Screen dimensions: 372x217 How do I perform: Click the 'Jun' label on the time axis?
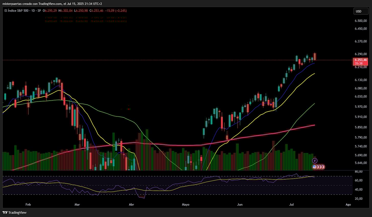pos(240,205)
